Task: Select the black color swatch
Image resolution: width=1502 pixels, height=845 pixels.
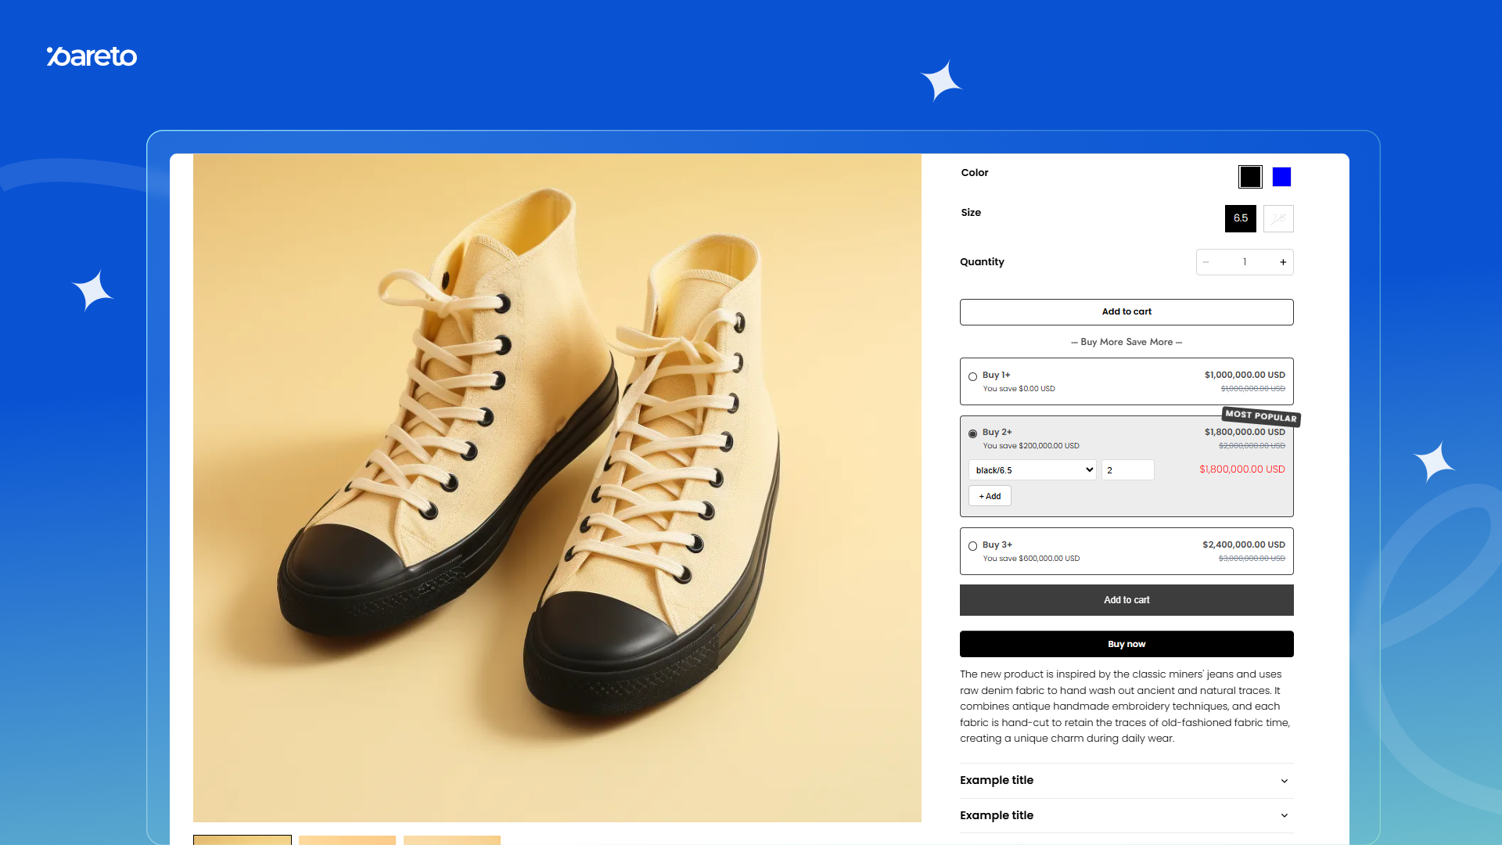Action: click(1250, 177)
